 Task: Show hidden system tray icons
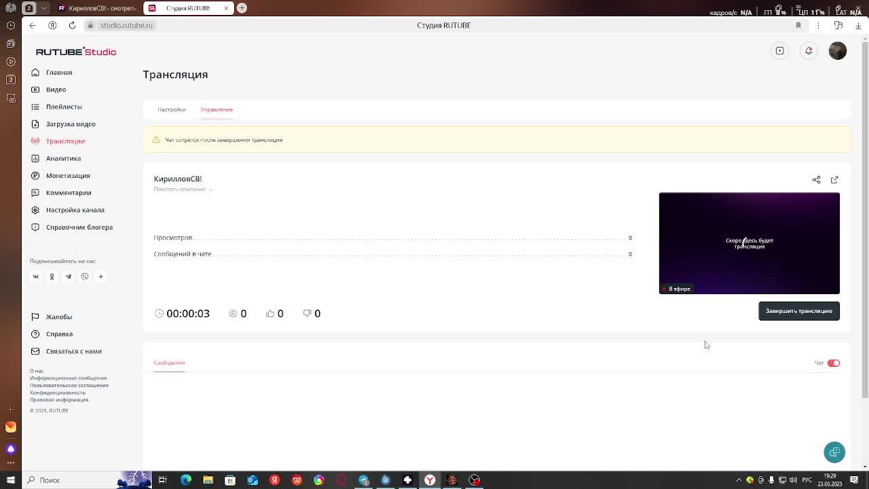pos(739,480)
